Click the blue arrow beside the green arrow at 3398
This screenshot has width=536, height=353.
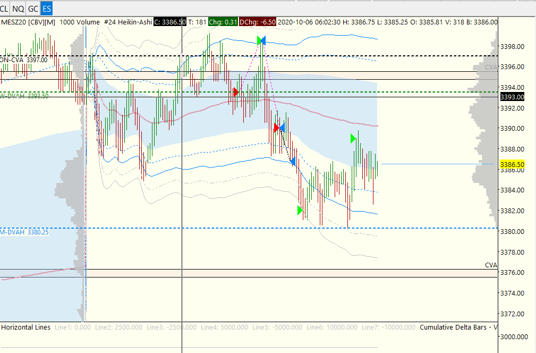[x=263, y=40]
